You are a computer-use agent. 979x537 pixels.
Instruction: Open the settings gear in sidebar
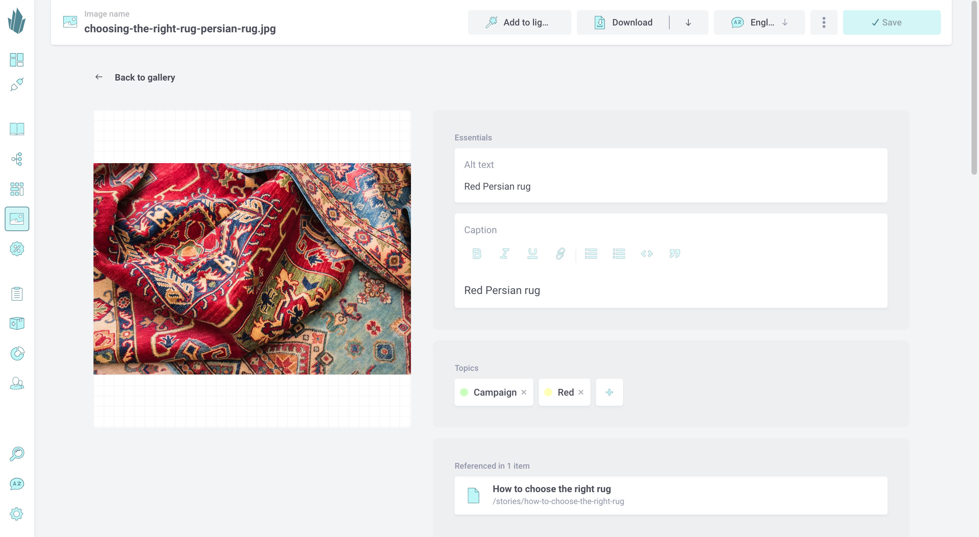coord(17,514)
